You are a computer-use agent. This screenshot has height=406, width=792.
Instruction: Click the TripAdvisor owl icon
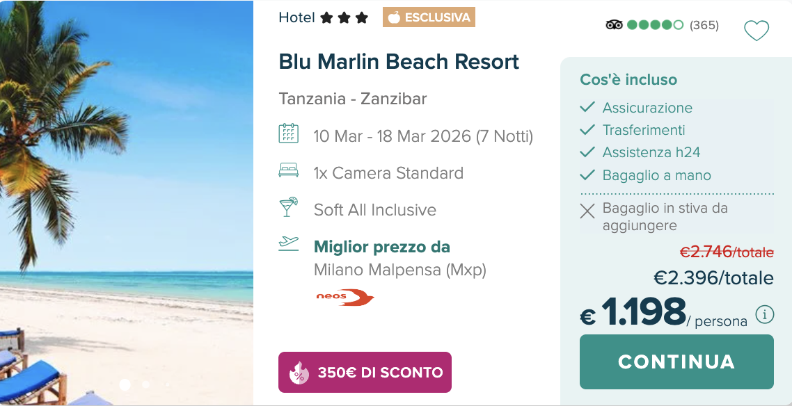(x=615, y=24)
